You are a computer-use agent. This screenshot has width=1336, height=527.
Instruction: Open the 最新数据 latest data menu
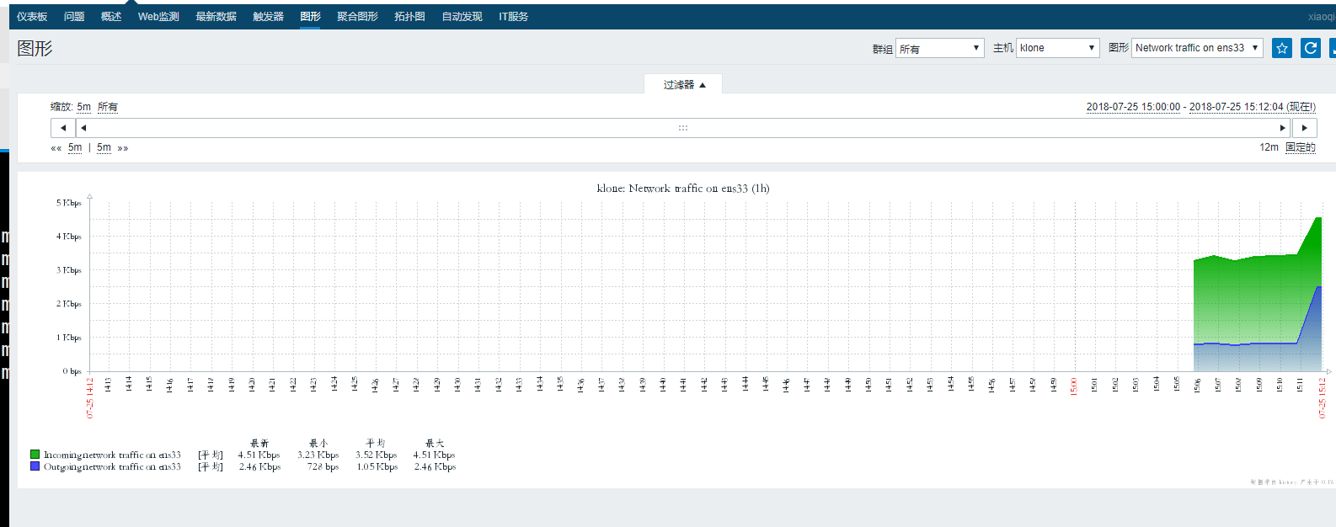(x=216, y=17)
